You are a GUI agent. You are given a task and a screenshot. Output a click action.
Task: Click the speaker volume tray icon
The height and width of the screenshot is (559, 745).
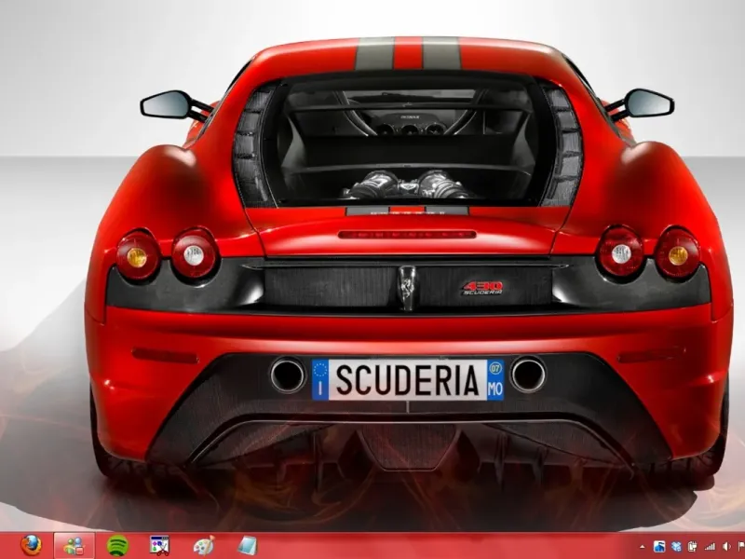point(725,546)
